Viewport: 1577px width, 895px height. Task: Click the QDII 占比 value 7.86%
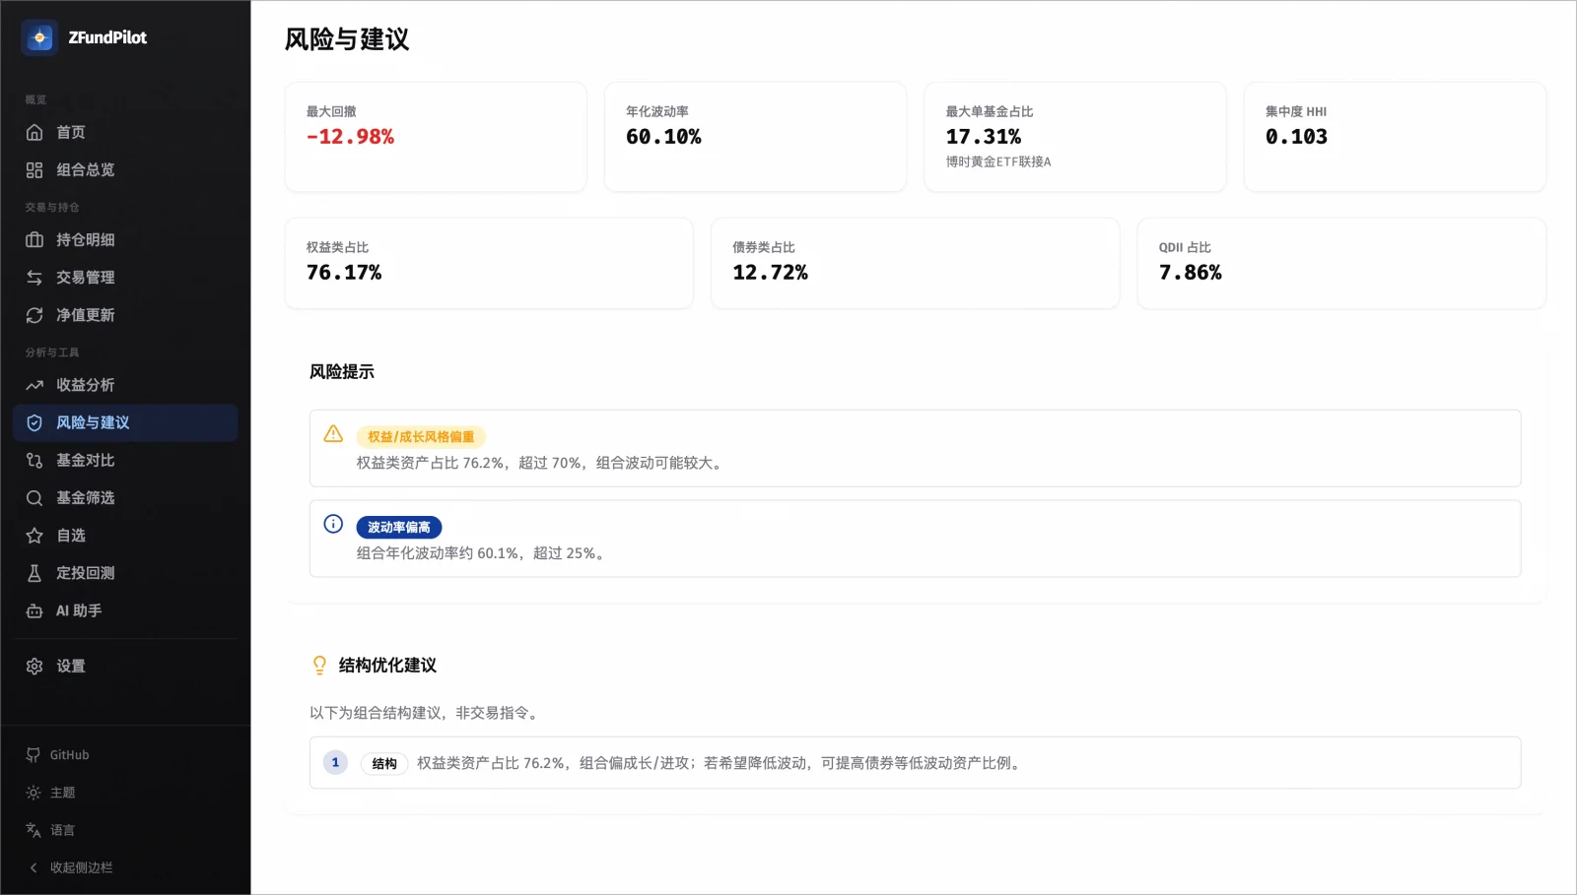1190,273
